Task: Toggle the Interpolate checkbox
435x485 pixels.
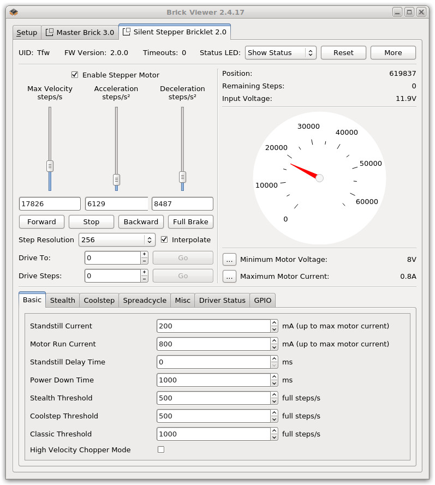Action: click(x=164, y=239)
